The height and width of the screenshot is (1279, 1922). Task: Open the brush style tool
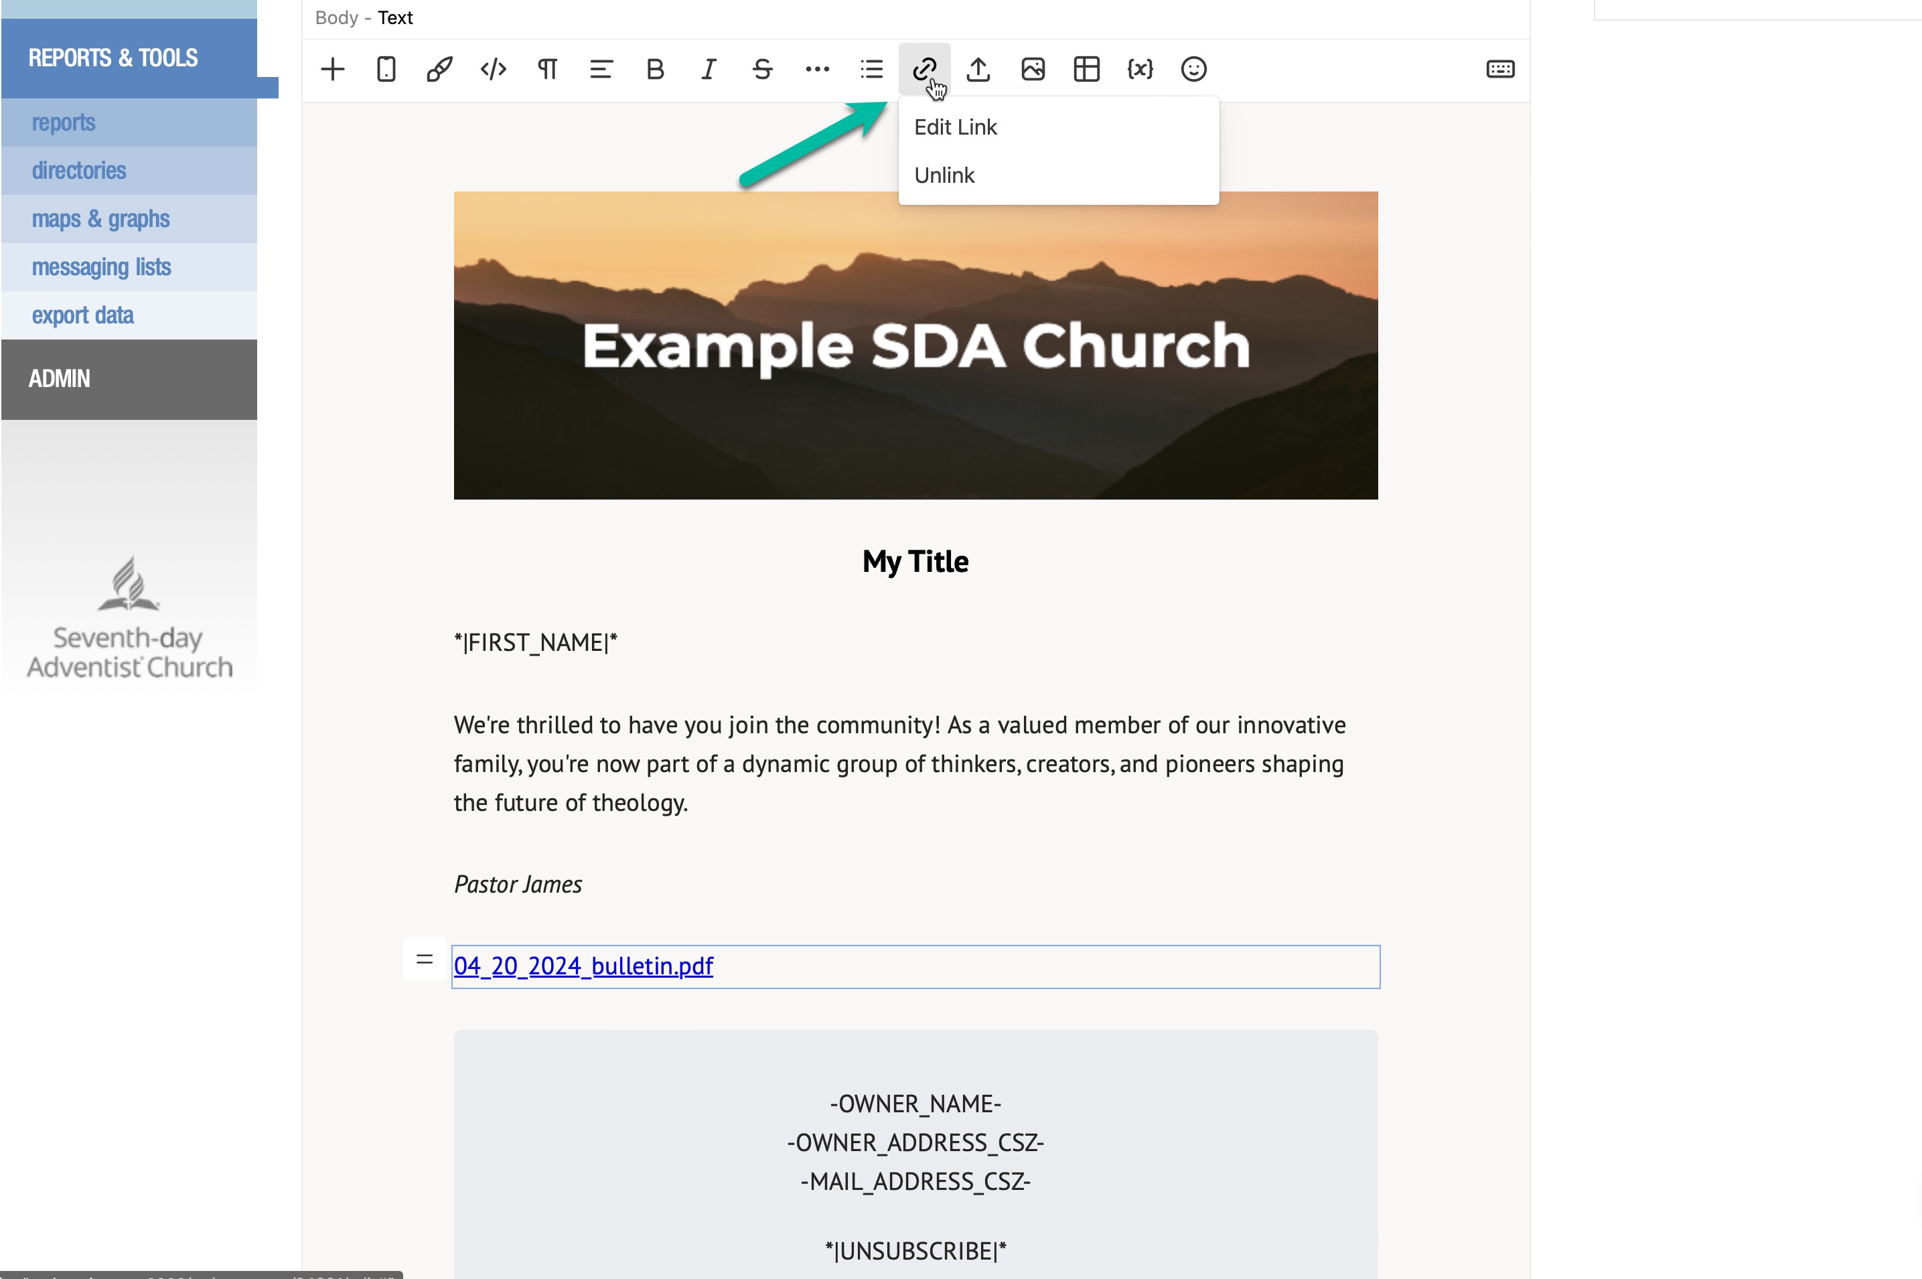[440, 70]
